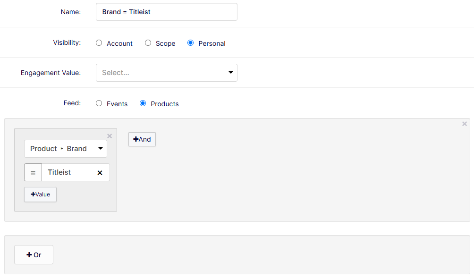Click the Visibility label
Screen dimensions: 474x279
tap(67, 42)
